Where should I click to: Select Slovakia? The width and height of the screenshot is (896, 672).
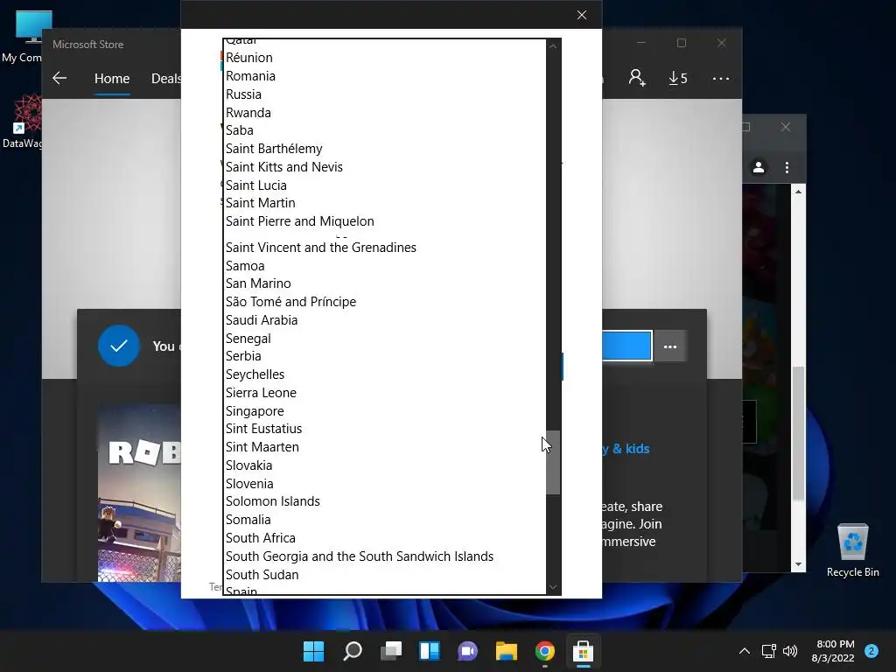(384, 465)
